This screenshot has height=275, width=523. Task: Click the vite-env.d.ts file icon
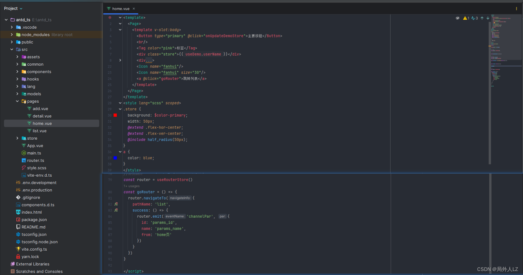pos(24,175)
